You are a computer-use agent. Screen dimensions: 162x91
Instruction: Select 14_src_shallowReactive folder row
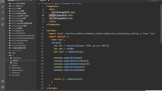[21, 36]
